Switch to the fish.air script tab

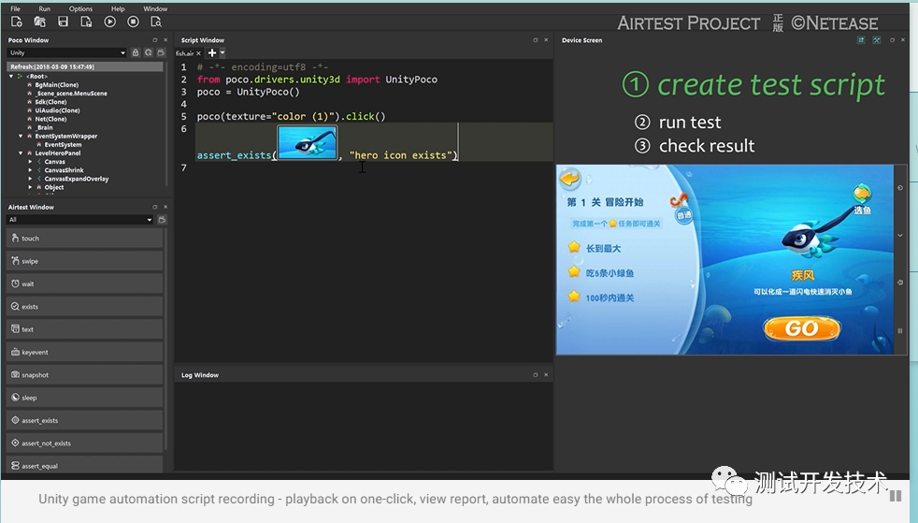185,53
